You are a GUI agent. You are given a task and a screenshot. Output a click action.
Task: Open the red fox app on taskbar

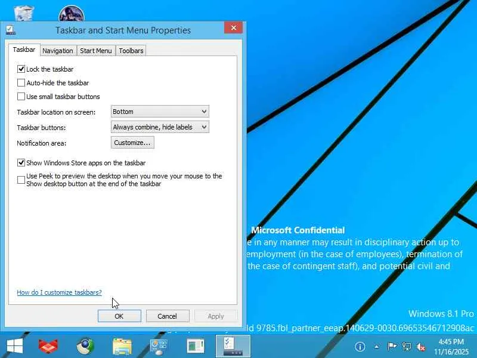pyautogui.click(x=48, y=346)
